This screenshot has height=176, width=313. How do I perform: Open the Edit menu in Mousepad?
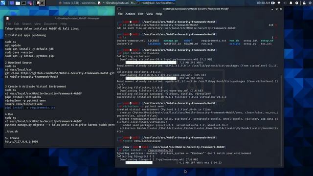point(16,24)
